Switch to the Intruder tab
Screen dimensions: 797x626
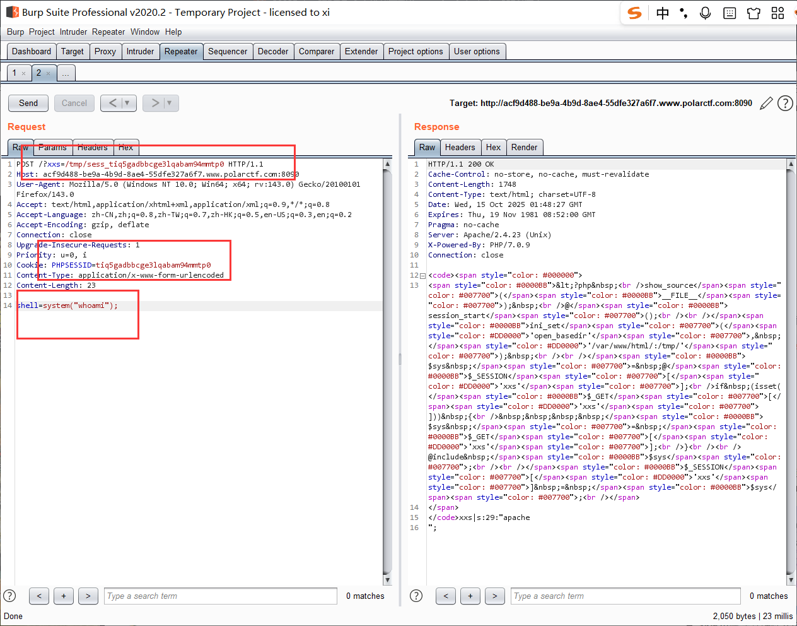[x=140, y=52]
